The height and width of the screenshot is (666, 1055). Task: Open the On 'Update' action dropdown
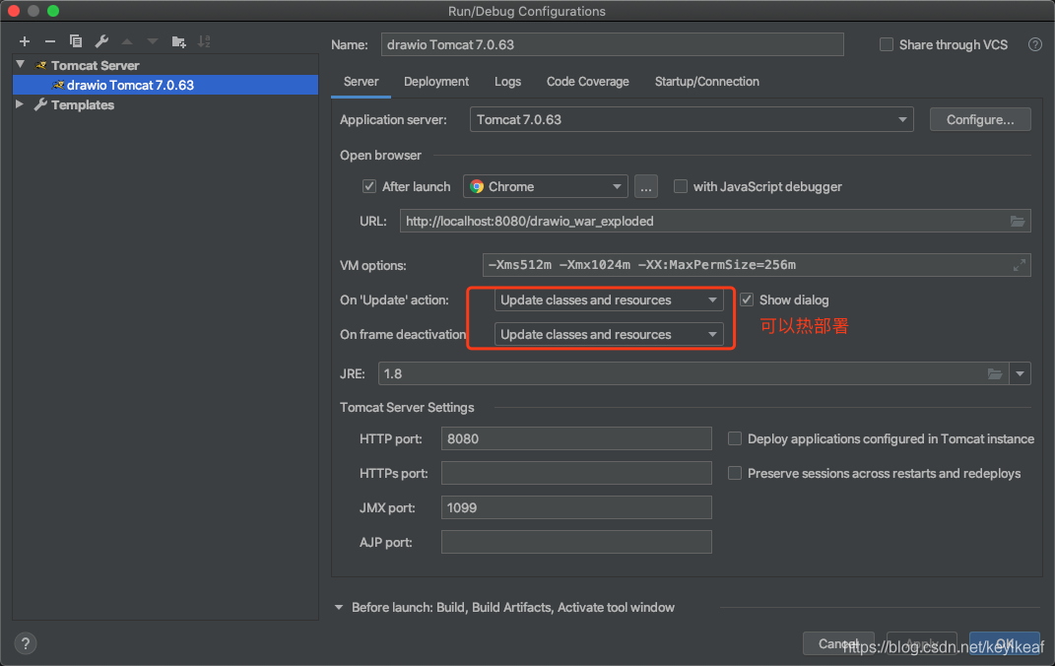click(x=608, y=300)
